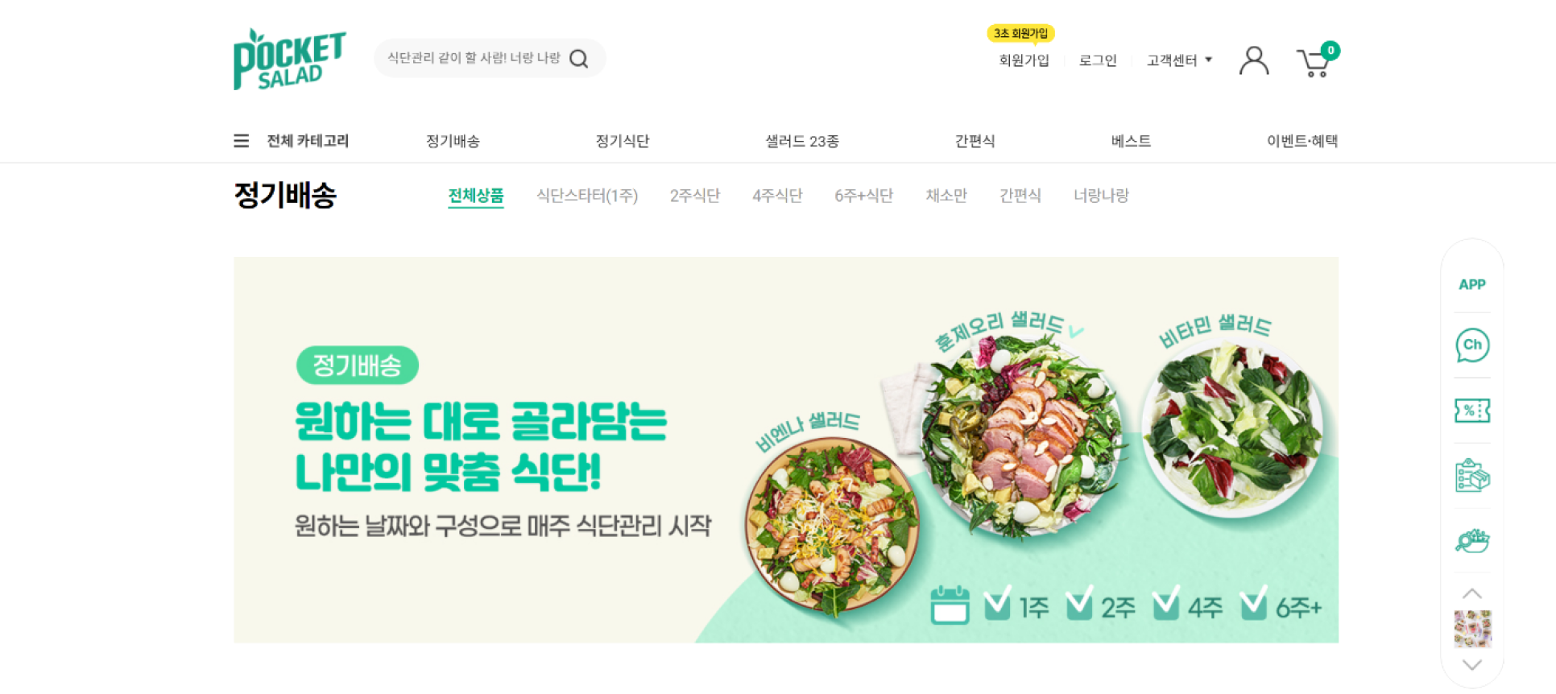This screenshot has height=694, width=1556.
Task: Open 샐러드 23종 menu item
Action: coord(802,141)
